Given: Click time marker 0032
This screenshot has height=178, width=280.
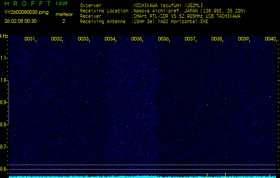Looking at the screenshot, I should (56, 39).
